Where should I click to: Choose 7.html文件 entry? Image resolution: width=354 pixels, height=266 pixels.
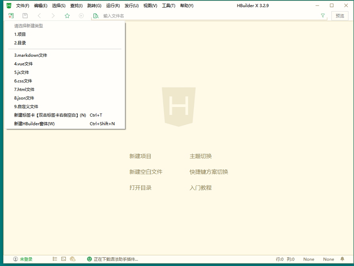[x=65, y=90]
